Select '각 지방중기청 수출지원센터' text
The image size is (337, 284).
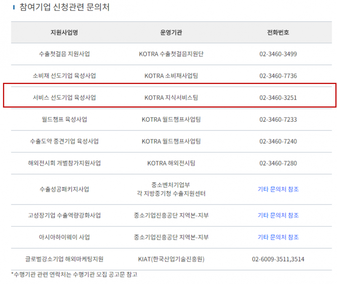coord(171,194)
